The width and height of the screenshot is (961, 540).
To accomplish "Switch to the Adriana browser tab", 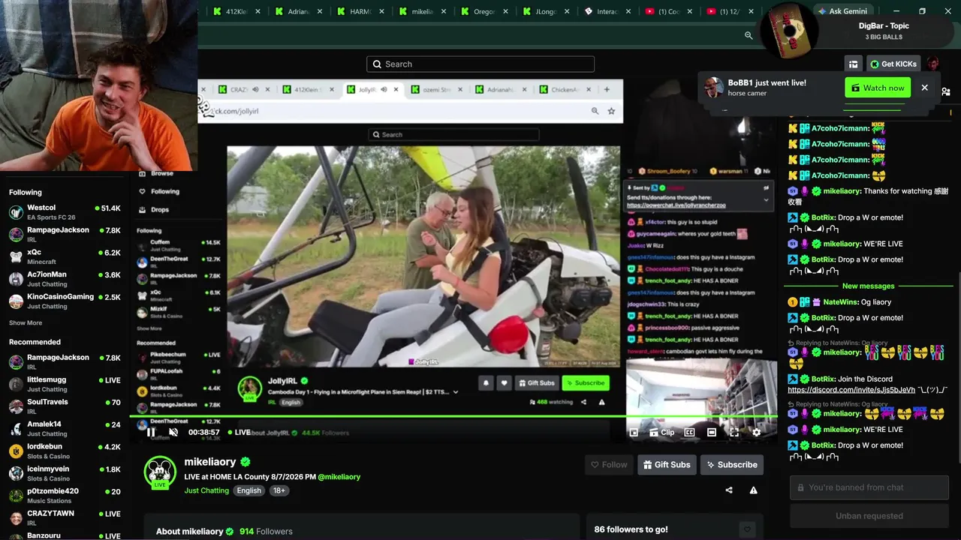I will pos(298,11).
